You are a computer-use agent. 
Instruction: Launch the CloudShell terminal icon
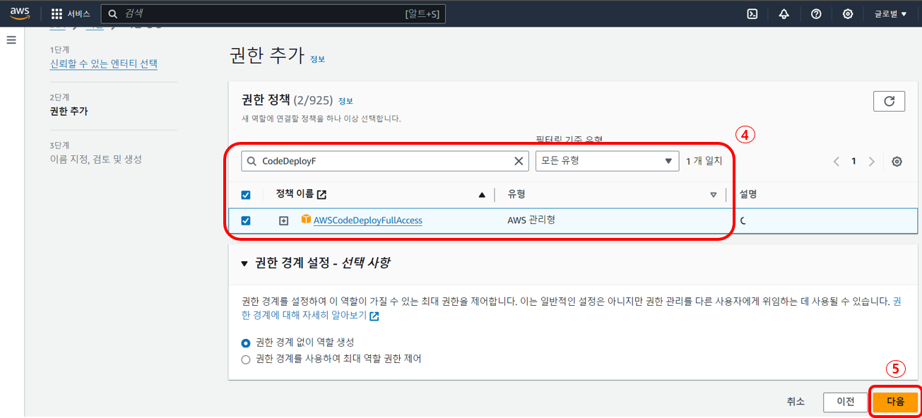tap(752, 14)
